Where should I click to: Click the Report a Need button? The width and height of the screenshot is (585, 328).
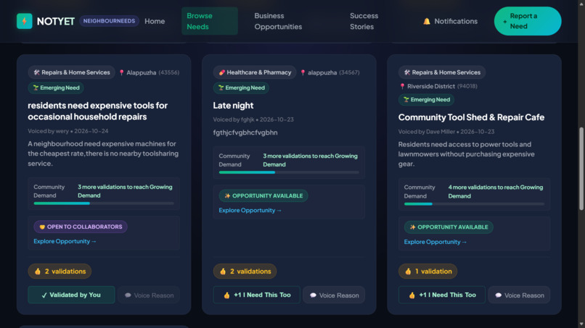[528, 21]
